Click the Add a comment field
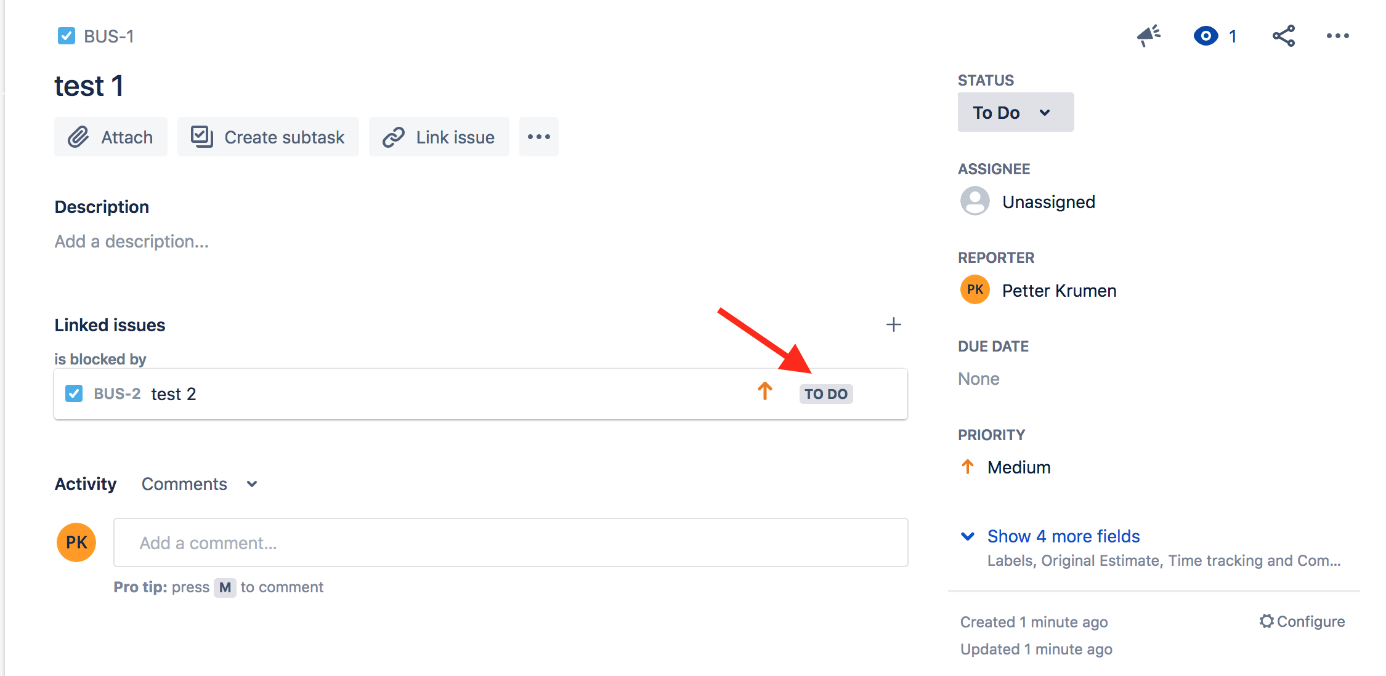The image size is (1386, 676). (x=510, y=542)
